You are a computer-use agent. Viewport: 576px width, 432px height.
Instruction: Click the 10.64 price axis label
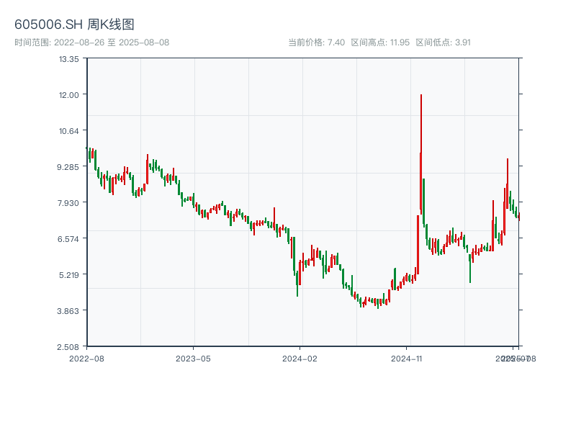tap(69, 130)
